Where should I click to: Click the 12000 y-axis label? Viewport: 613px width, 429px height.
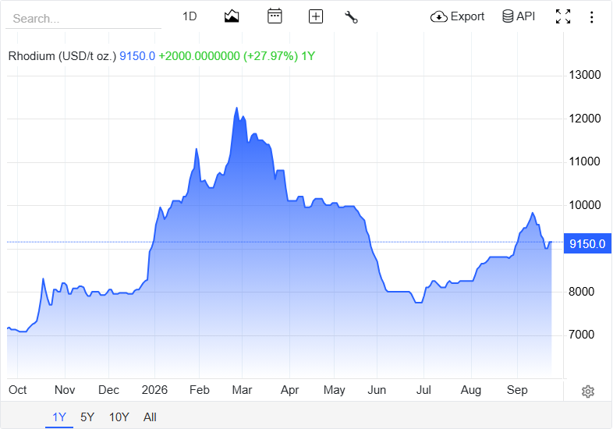[584, 118]
